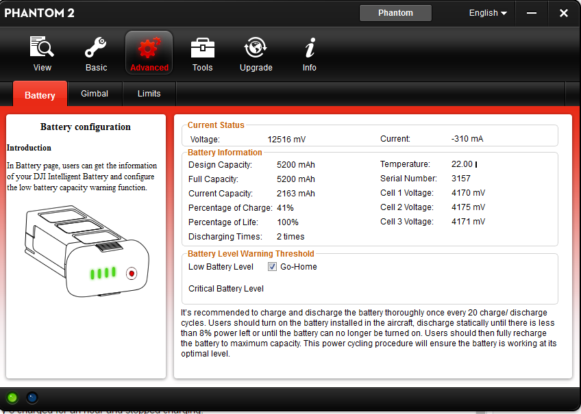The height and width of the screenshot is (414, 581).
Task: Click the battery illustration image
Action: coord(87,251)
